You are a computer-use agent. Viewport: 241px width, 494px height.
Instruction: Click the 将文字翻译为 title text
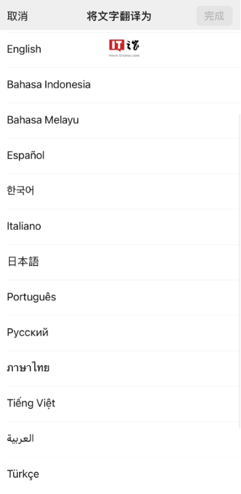pos(119,16)
